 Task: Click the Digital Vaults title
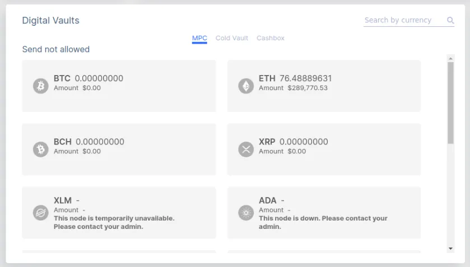click(50, 20)
